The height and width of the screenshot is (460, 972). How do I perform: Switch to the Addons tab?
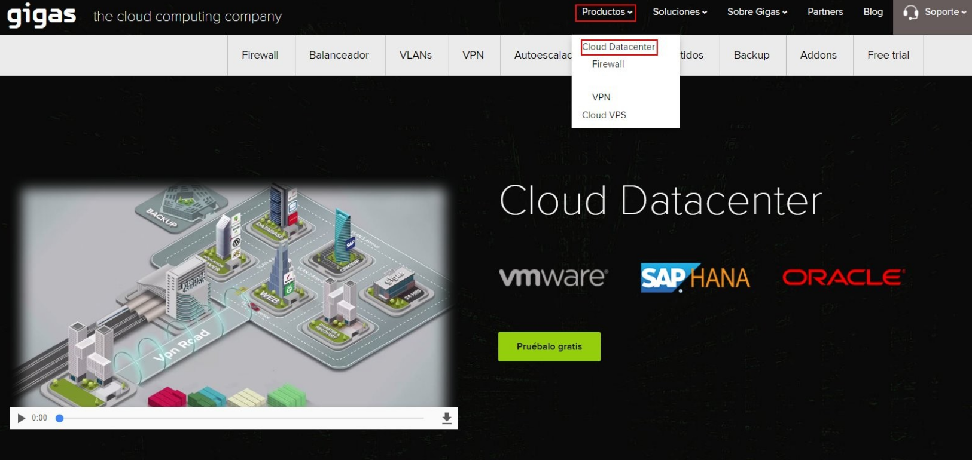818,55
